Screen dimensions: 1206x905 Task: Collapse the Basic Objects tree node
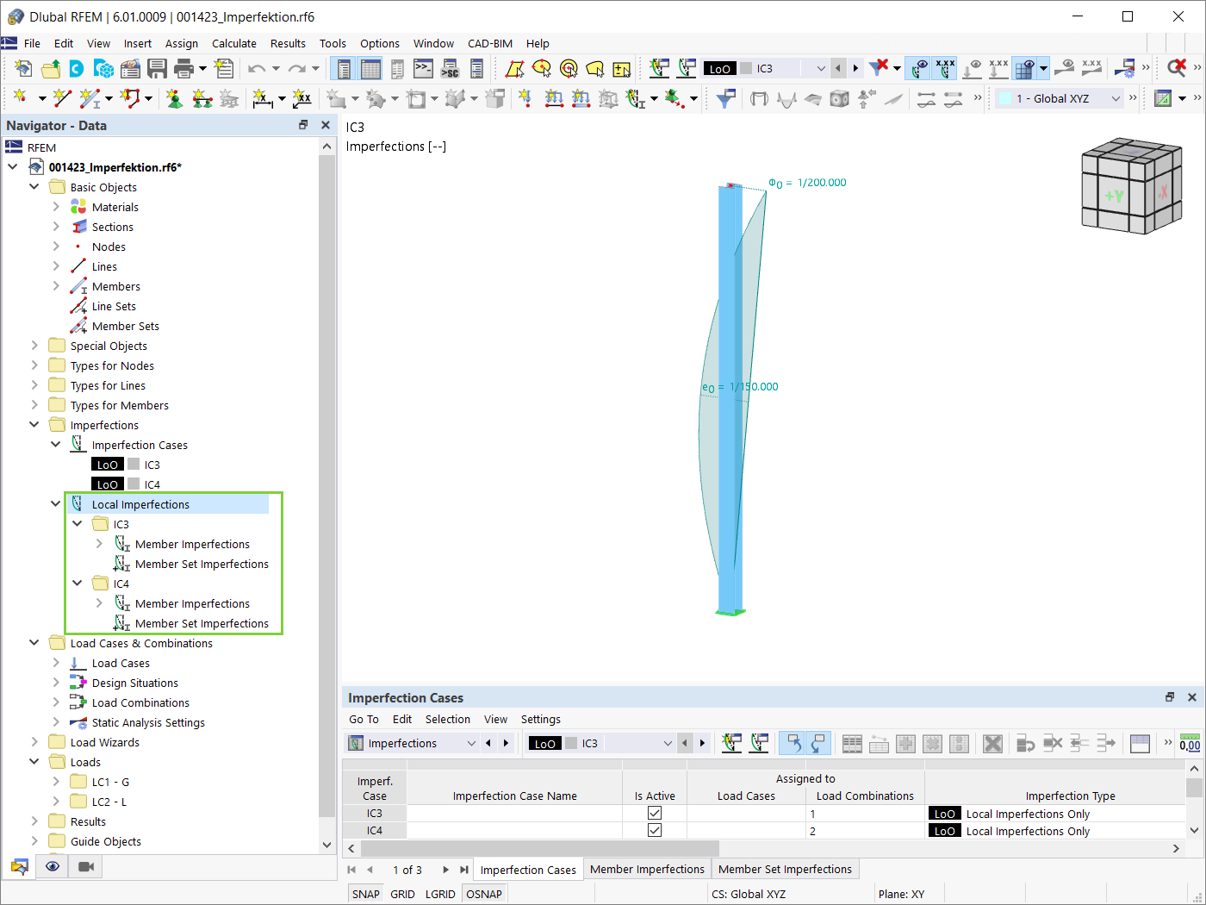[34, 187]
